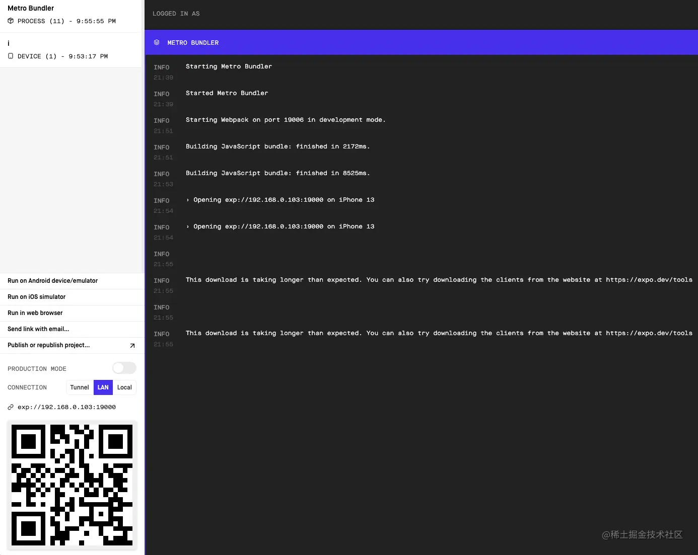Select the Local connection option
The height and width of the screenshot is (555, 698).
[x=124, y=387]
